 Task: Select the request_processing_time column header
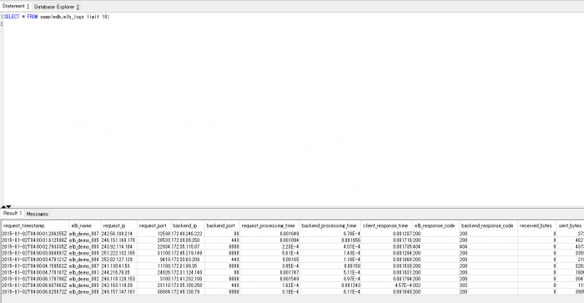[x=269, y=226]
